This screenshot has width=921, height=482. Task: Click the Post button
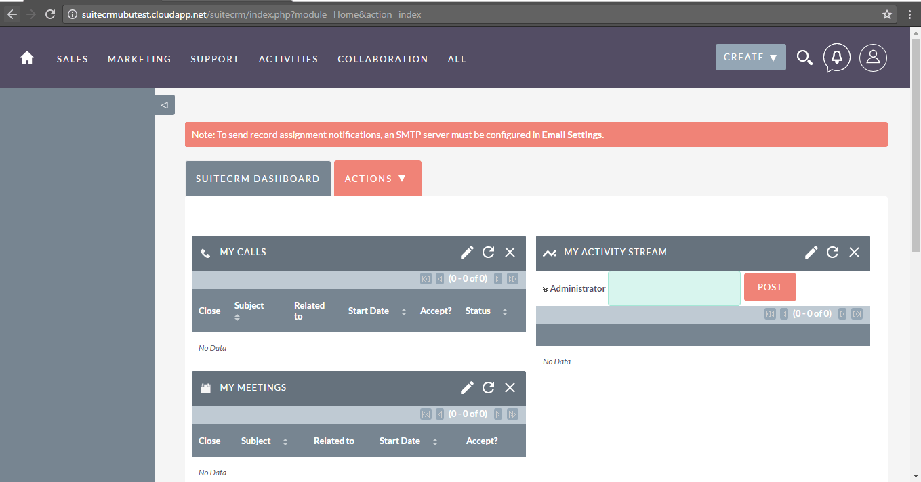click(x=770, y=287)
